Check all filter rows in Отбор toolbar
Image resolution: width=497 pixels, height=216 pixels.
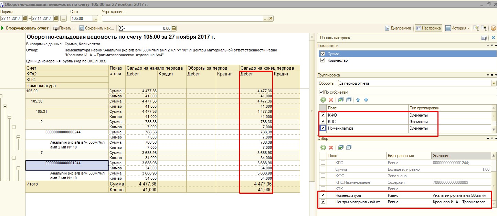pyautogui.click(x=341, y=147)
